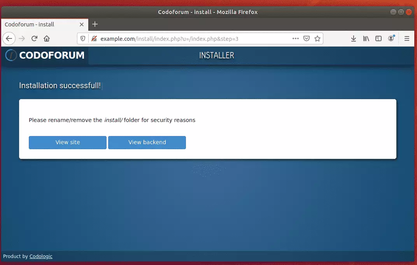The width and height of the screenshot is (417, 265).
Task: Open page actions three-dot menu
Action: (296, 38)
